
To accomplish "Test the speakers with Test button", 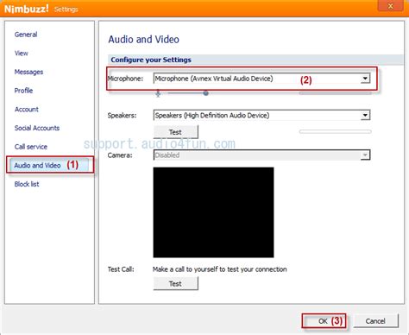I will [175, 132].
